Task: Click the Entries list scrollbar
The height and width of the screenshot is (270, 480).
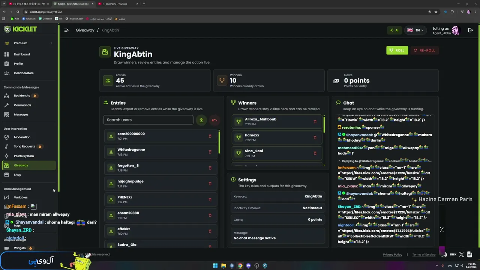Action: tap(219, 142)
